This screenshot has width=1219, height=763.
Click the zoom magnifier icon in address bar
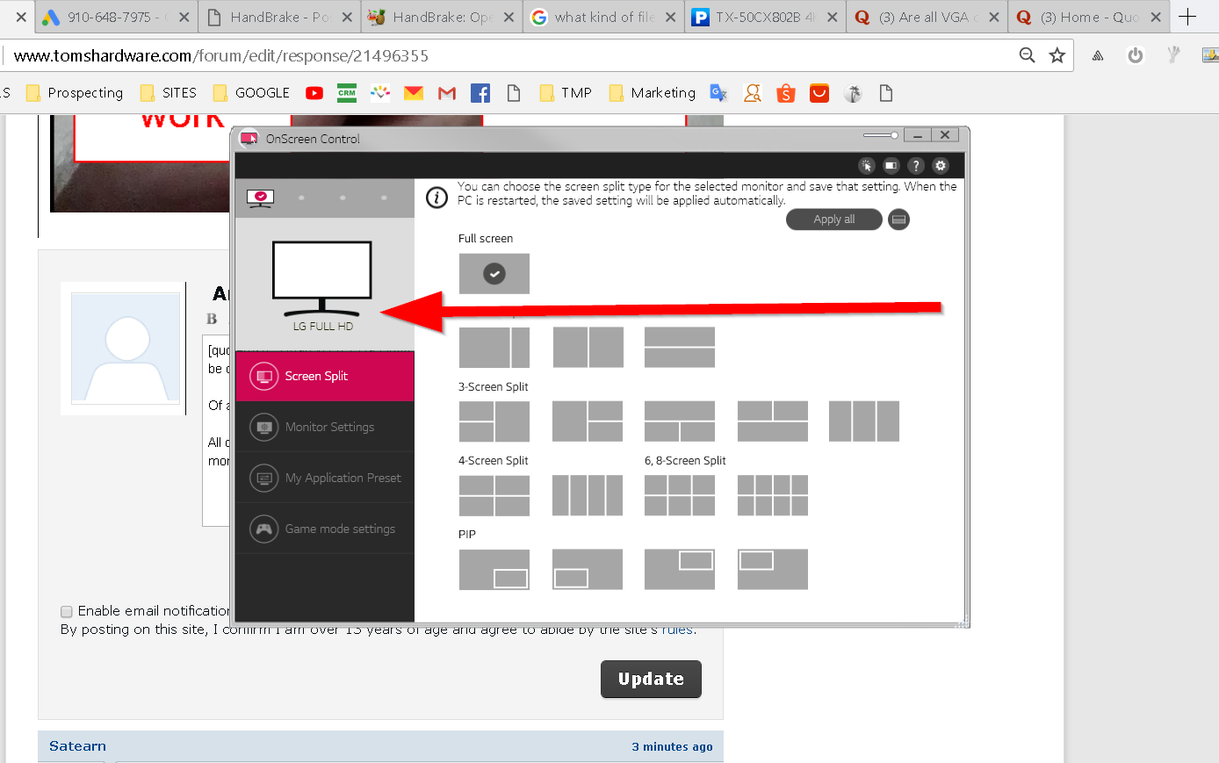(x=1027, y=55)
